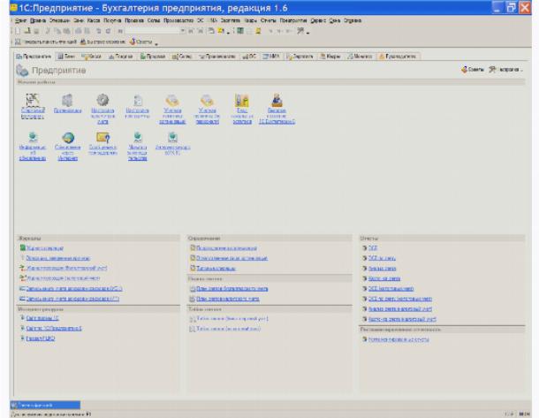Open the Операции menu

click(59, 20)
